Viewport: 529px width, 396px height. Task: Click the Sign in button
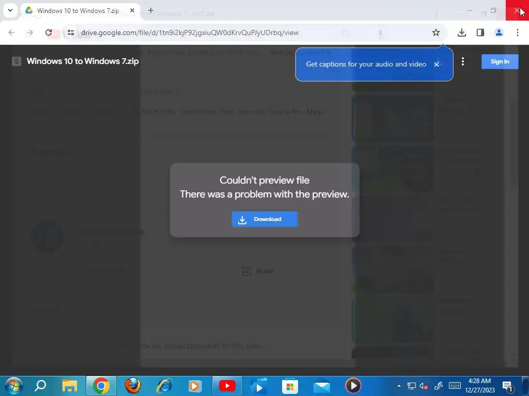click(x=500, y=62)
